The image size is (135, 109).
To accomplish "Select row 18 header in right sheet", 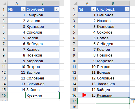I will (x=74, y=106).
